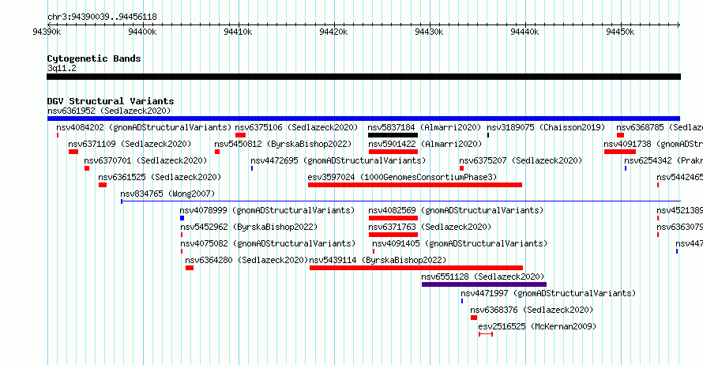
Task: Click the red bar under nsv6371763
Action: click(393, 235)
